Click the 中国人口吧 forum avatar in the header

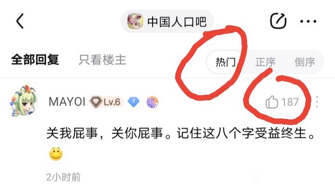135,21
